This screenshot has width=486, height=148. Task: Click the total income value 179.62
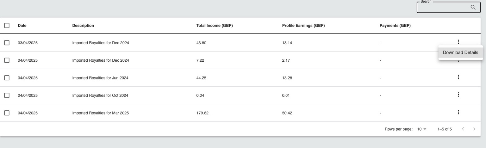click(x=202, y=113)
